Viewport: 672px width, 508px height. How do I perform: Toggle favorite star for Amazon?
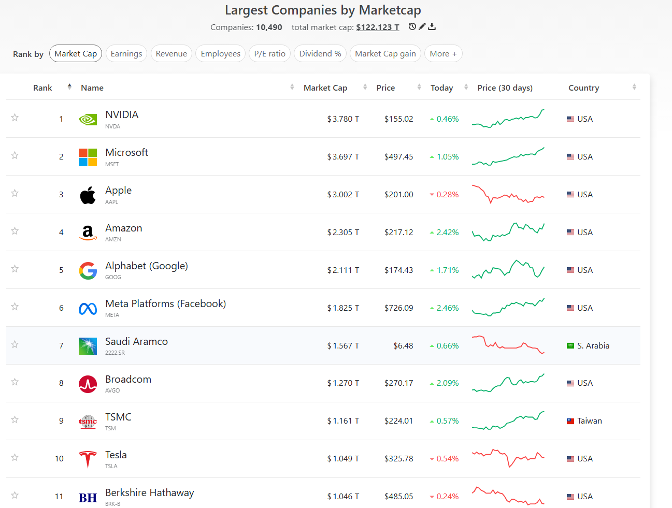click(x=15, y=231)
